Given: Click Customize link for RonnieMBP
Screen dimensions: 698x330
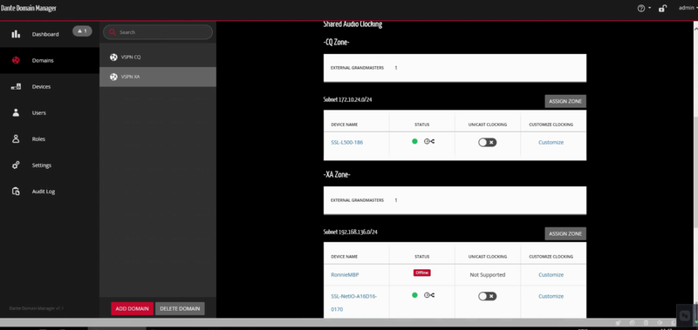Looking at the screenshot, I should tap(551, 275).
